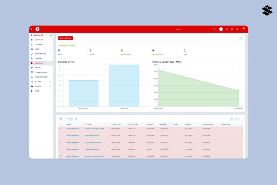Open Estimate Request menu item
277x185 pixels.
(41, 72)
